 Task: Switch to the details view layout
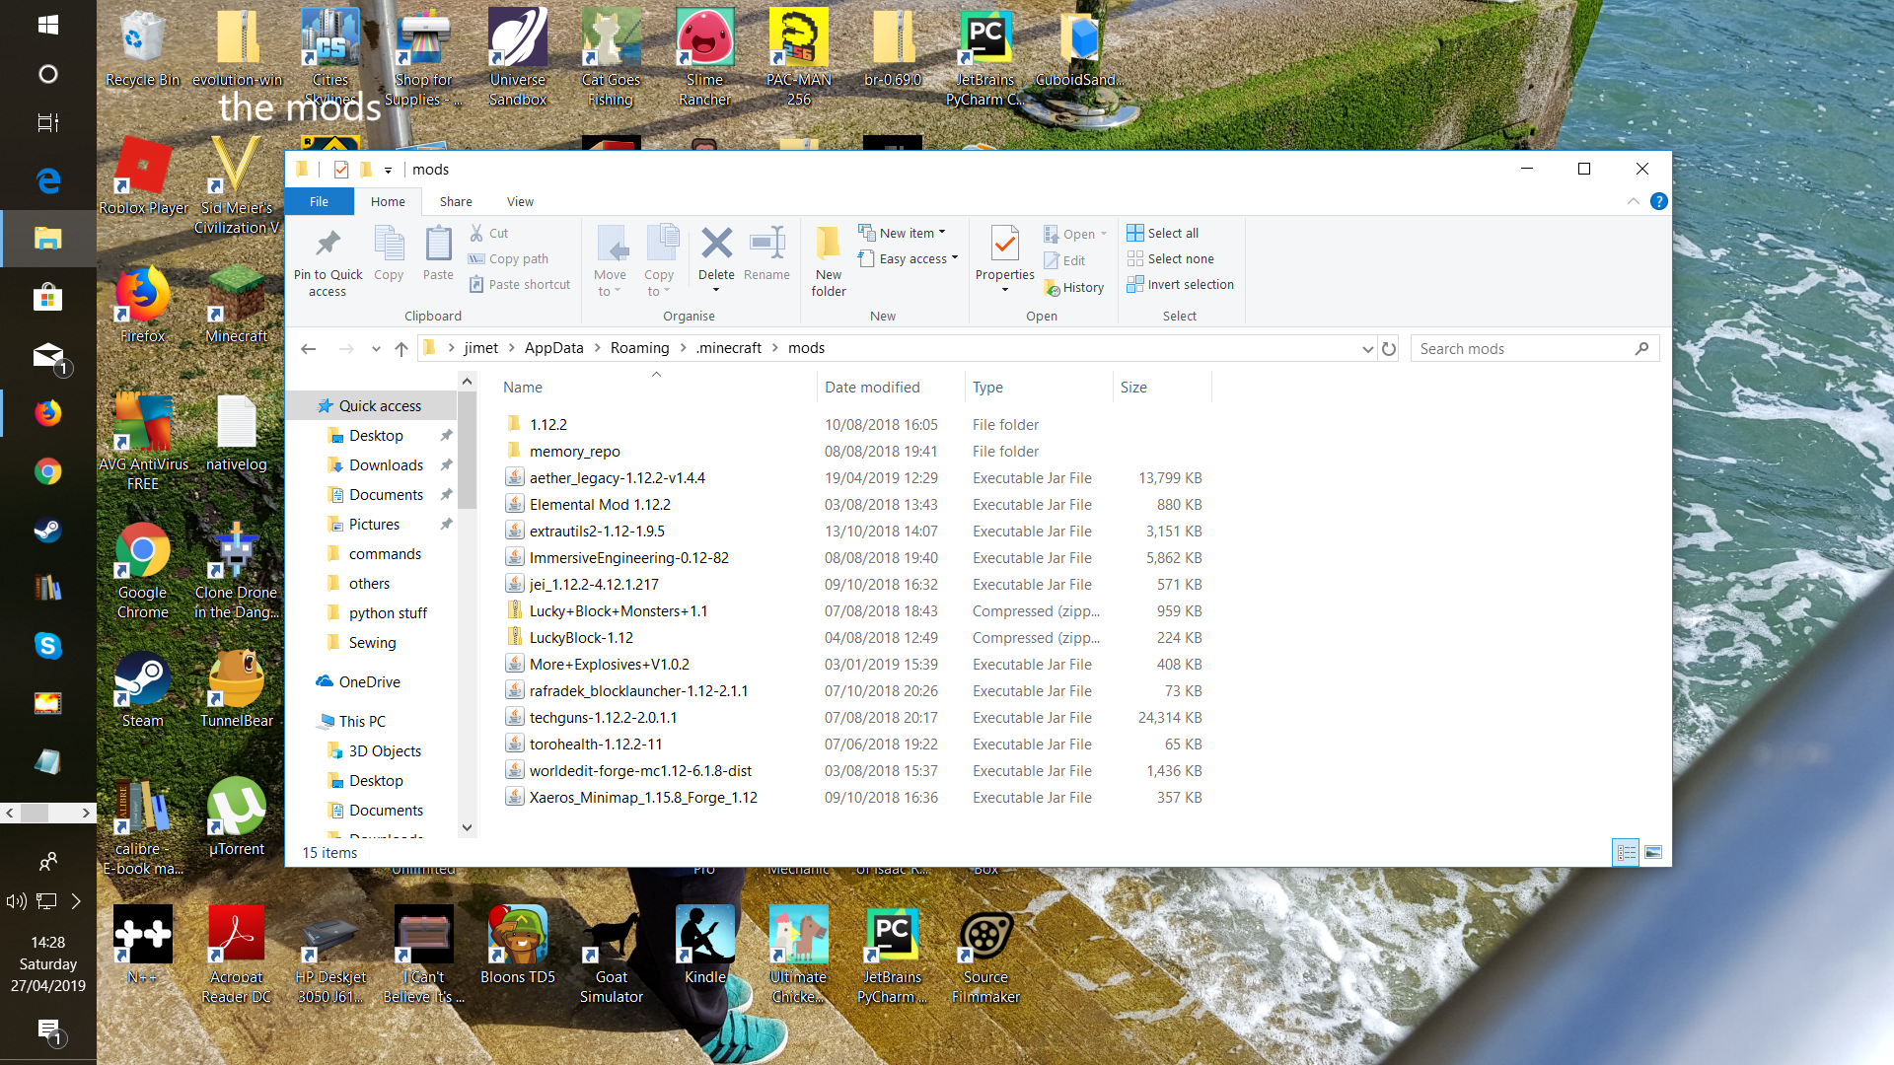point(1626,852)
